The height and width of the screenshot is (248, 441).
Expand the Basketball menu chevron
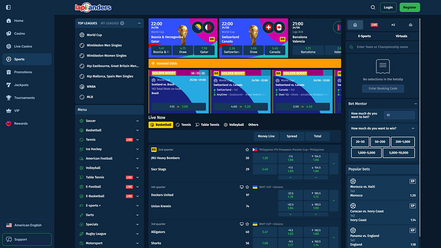[x=137, y=130]
